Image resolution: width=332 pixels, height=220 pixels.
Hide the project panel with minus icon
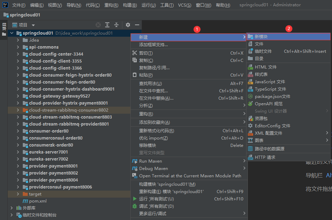tap(137, 25)
